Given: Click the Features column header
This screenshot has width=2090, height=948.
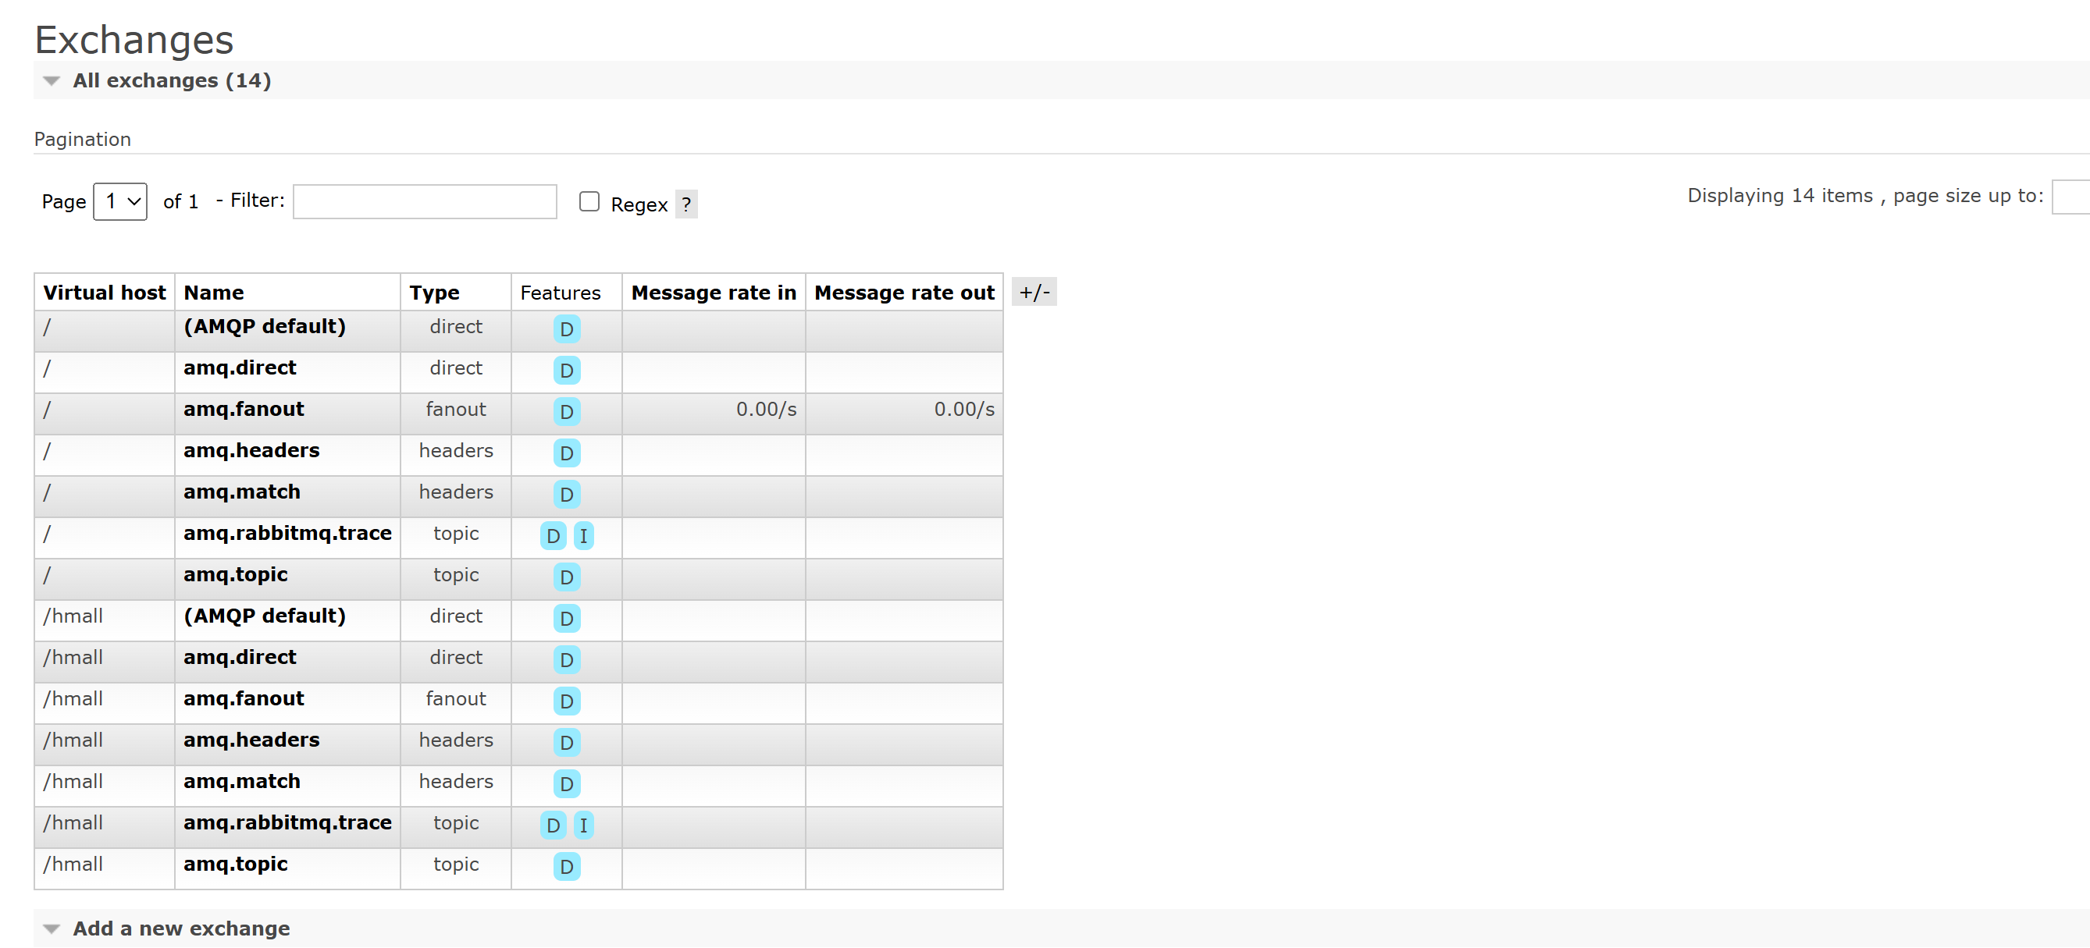Looking at the screenshot, I should click(560, 293).
